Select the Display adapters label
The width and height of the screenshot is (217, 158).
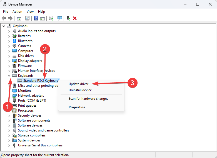tap(30, 61)
